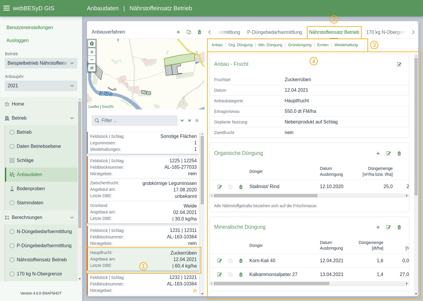Collapse the Betrieb menu group
Image resolution: width=423 pixels, height=301 pixels.
[x=72, y=118]
